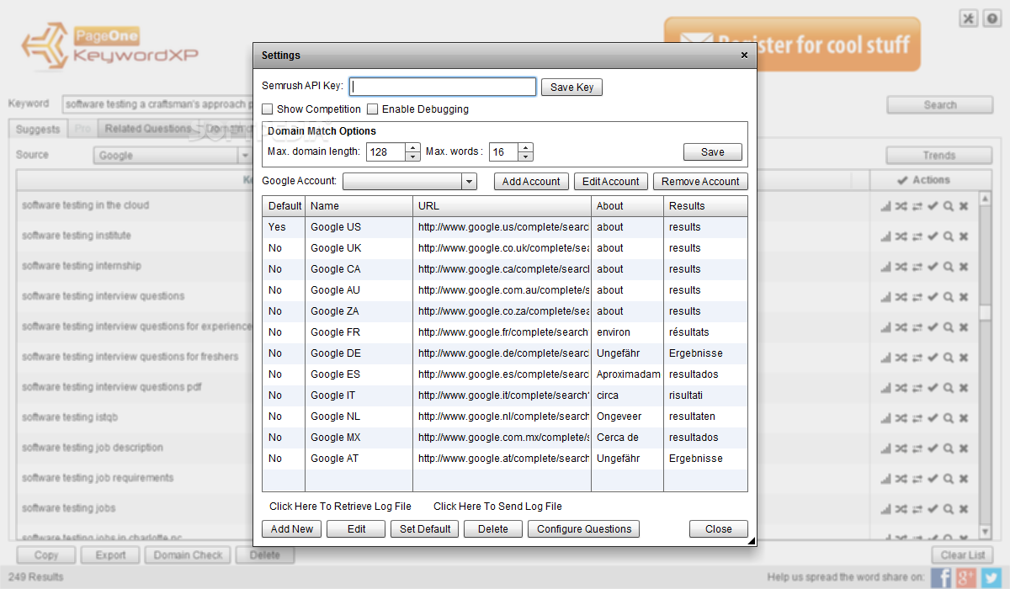Click checkmark icon for 'software testing in the cloud'
The height and width of the screenshot is (589, 1010).
click(933, 206)
